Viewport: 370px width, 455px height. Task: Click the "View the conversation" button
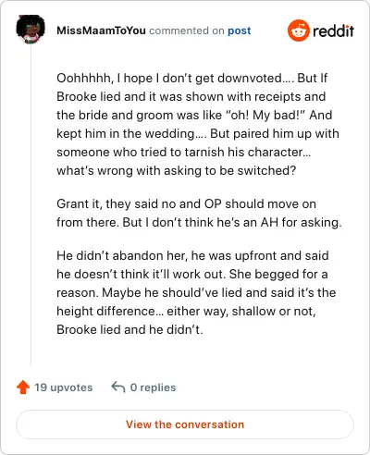coord(185,424)
